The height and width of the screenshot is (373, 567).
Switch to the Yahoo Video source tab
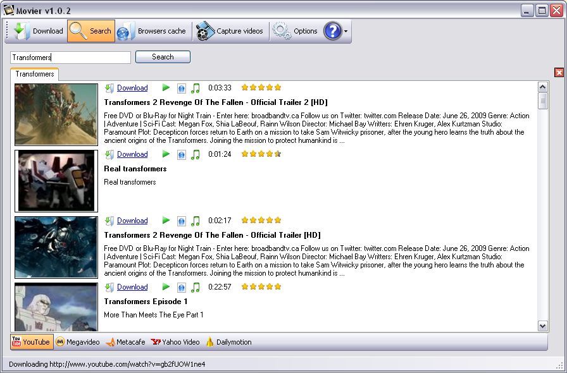[x=175, y=342]
